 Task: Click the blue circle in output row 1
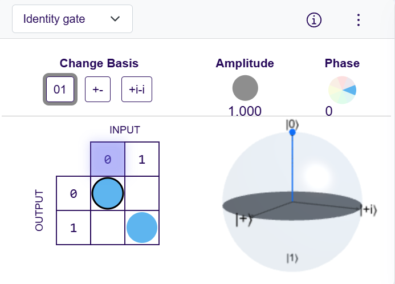pyautogui.click(x=141, y=228)
